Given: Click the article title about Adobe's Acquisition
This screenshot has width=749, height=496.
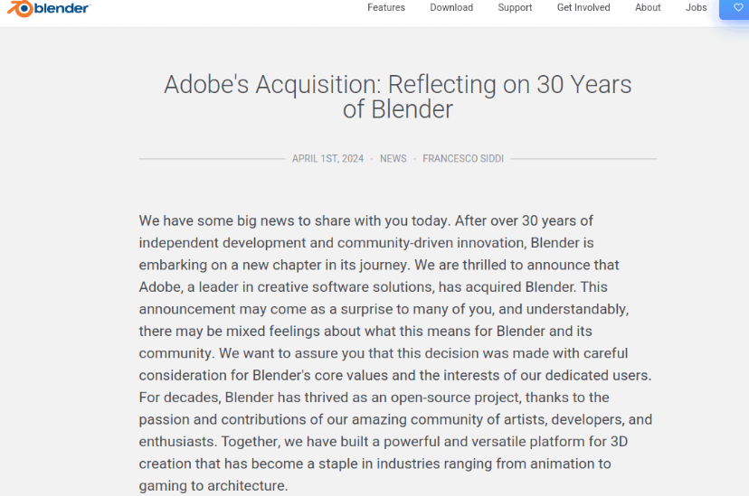Looking at the screenshot, I should point(398,97).
